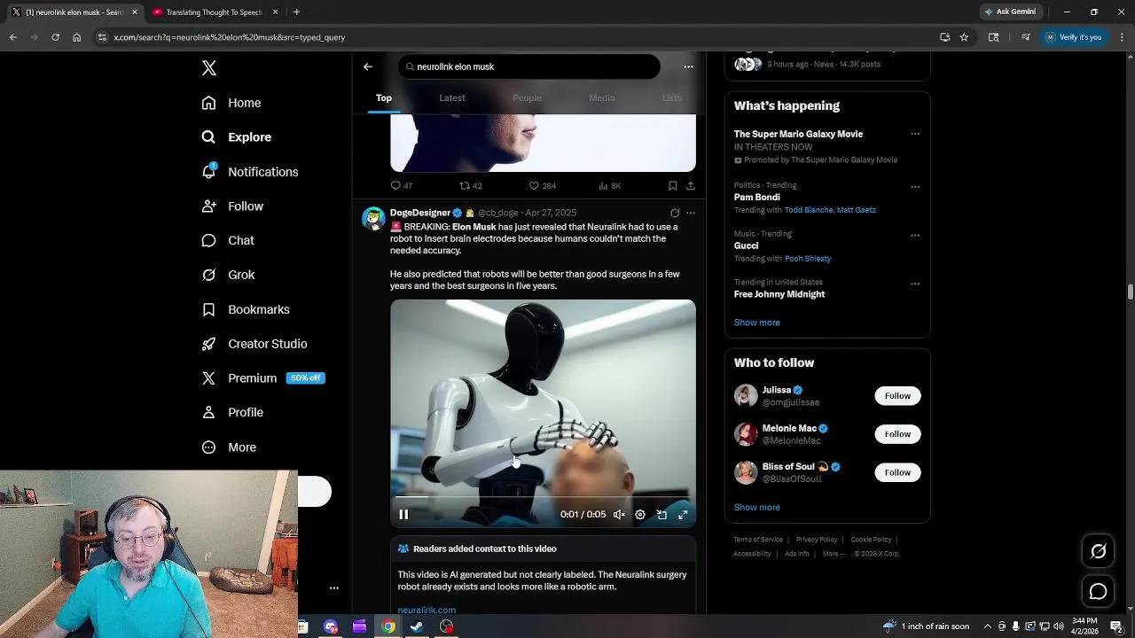This screenshot has height=638, width=1135.
Task: Open options for Pam Bondi trend
Action: pos(915,187)
